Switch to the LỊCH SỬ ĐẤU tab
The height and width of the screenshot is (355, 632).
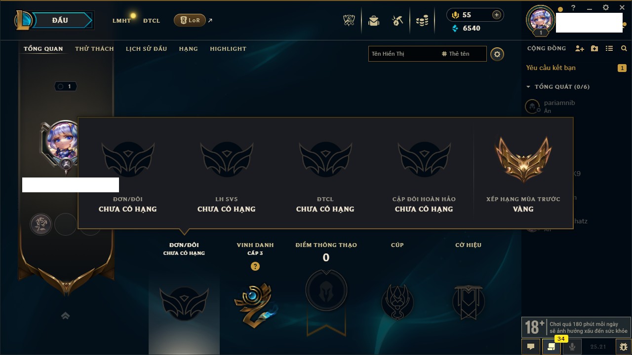pos(146,49)
